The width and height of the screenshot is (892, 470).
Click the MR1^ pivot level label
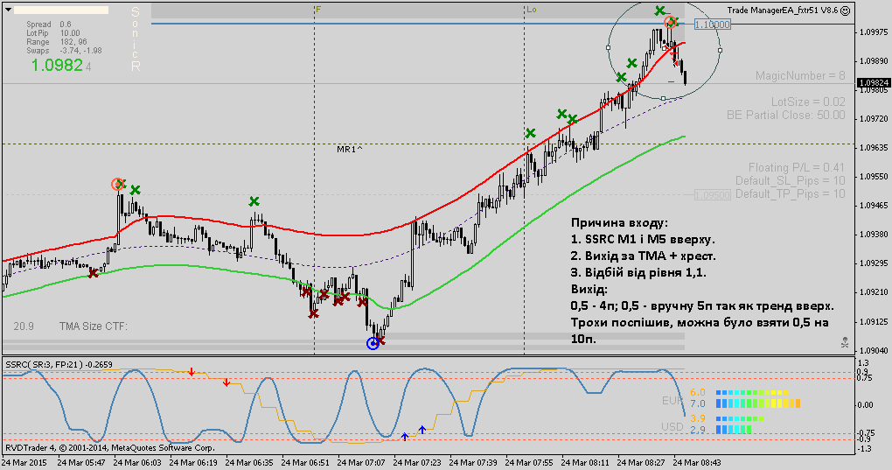pyautogui.click(x=350, y=149)
